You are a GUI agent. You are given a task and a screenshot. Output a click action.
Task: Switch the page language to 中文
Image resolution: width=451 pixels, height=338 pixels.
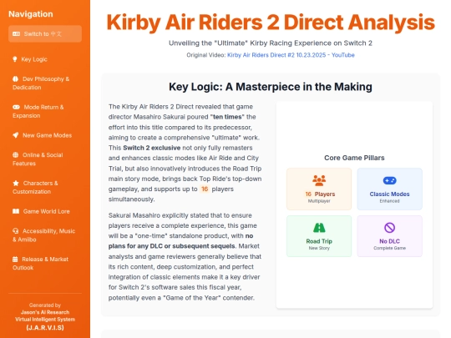(45, 34)
